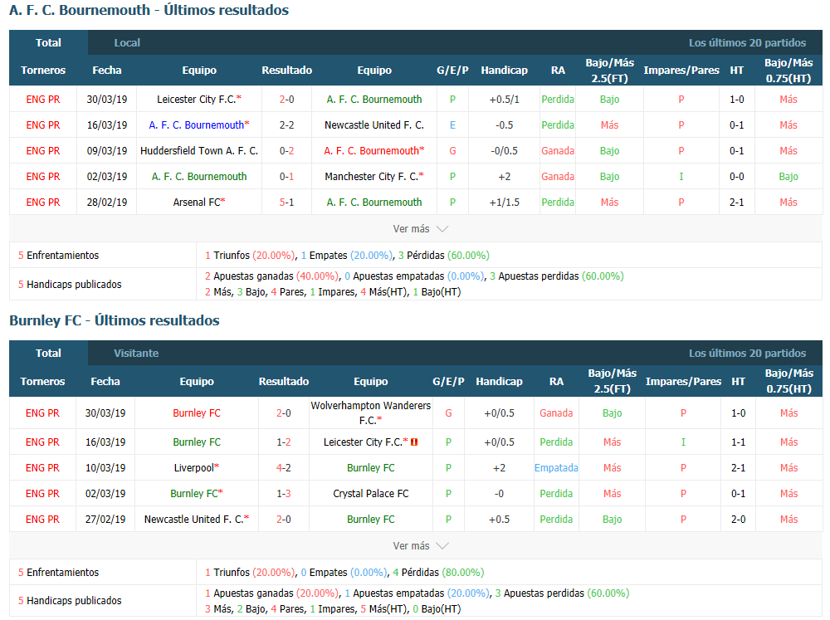Open A. F. C. Bournemouth in the 30/03/19 row

click(374, 100)
